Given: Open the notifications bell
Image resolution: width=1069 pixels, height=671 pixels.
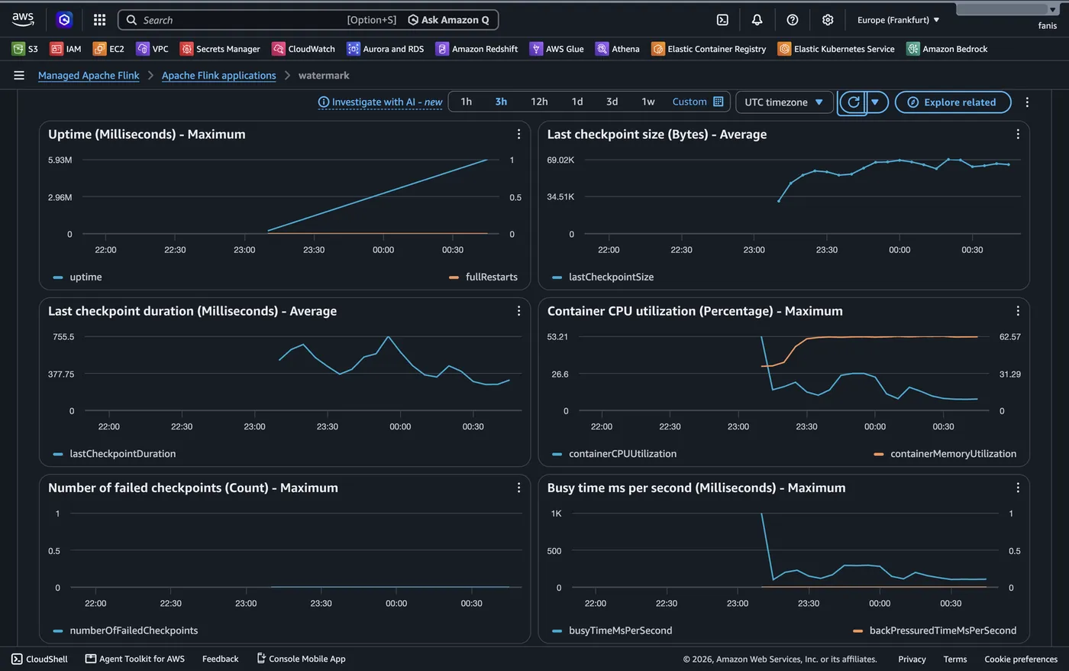Looking at the screenshot, I should (757, 20).
